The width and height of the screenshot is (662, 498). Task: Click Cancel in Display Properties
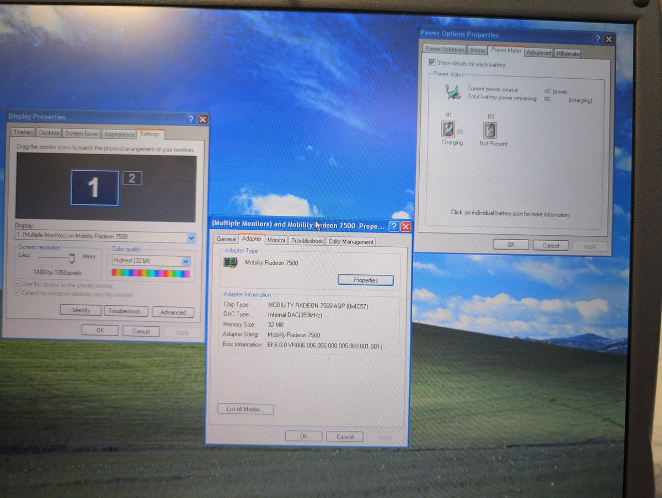point(141,331)
